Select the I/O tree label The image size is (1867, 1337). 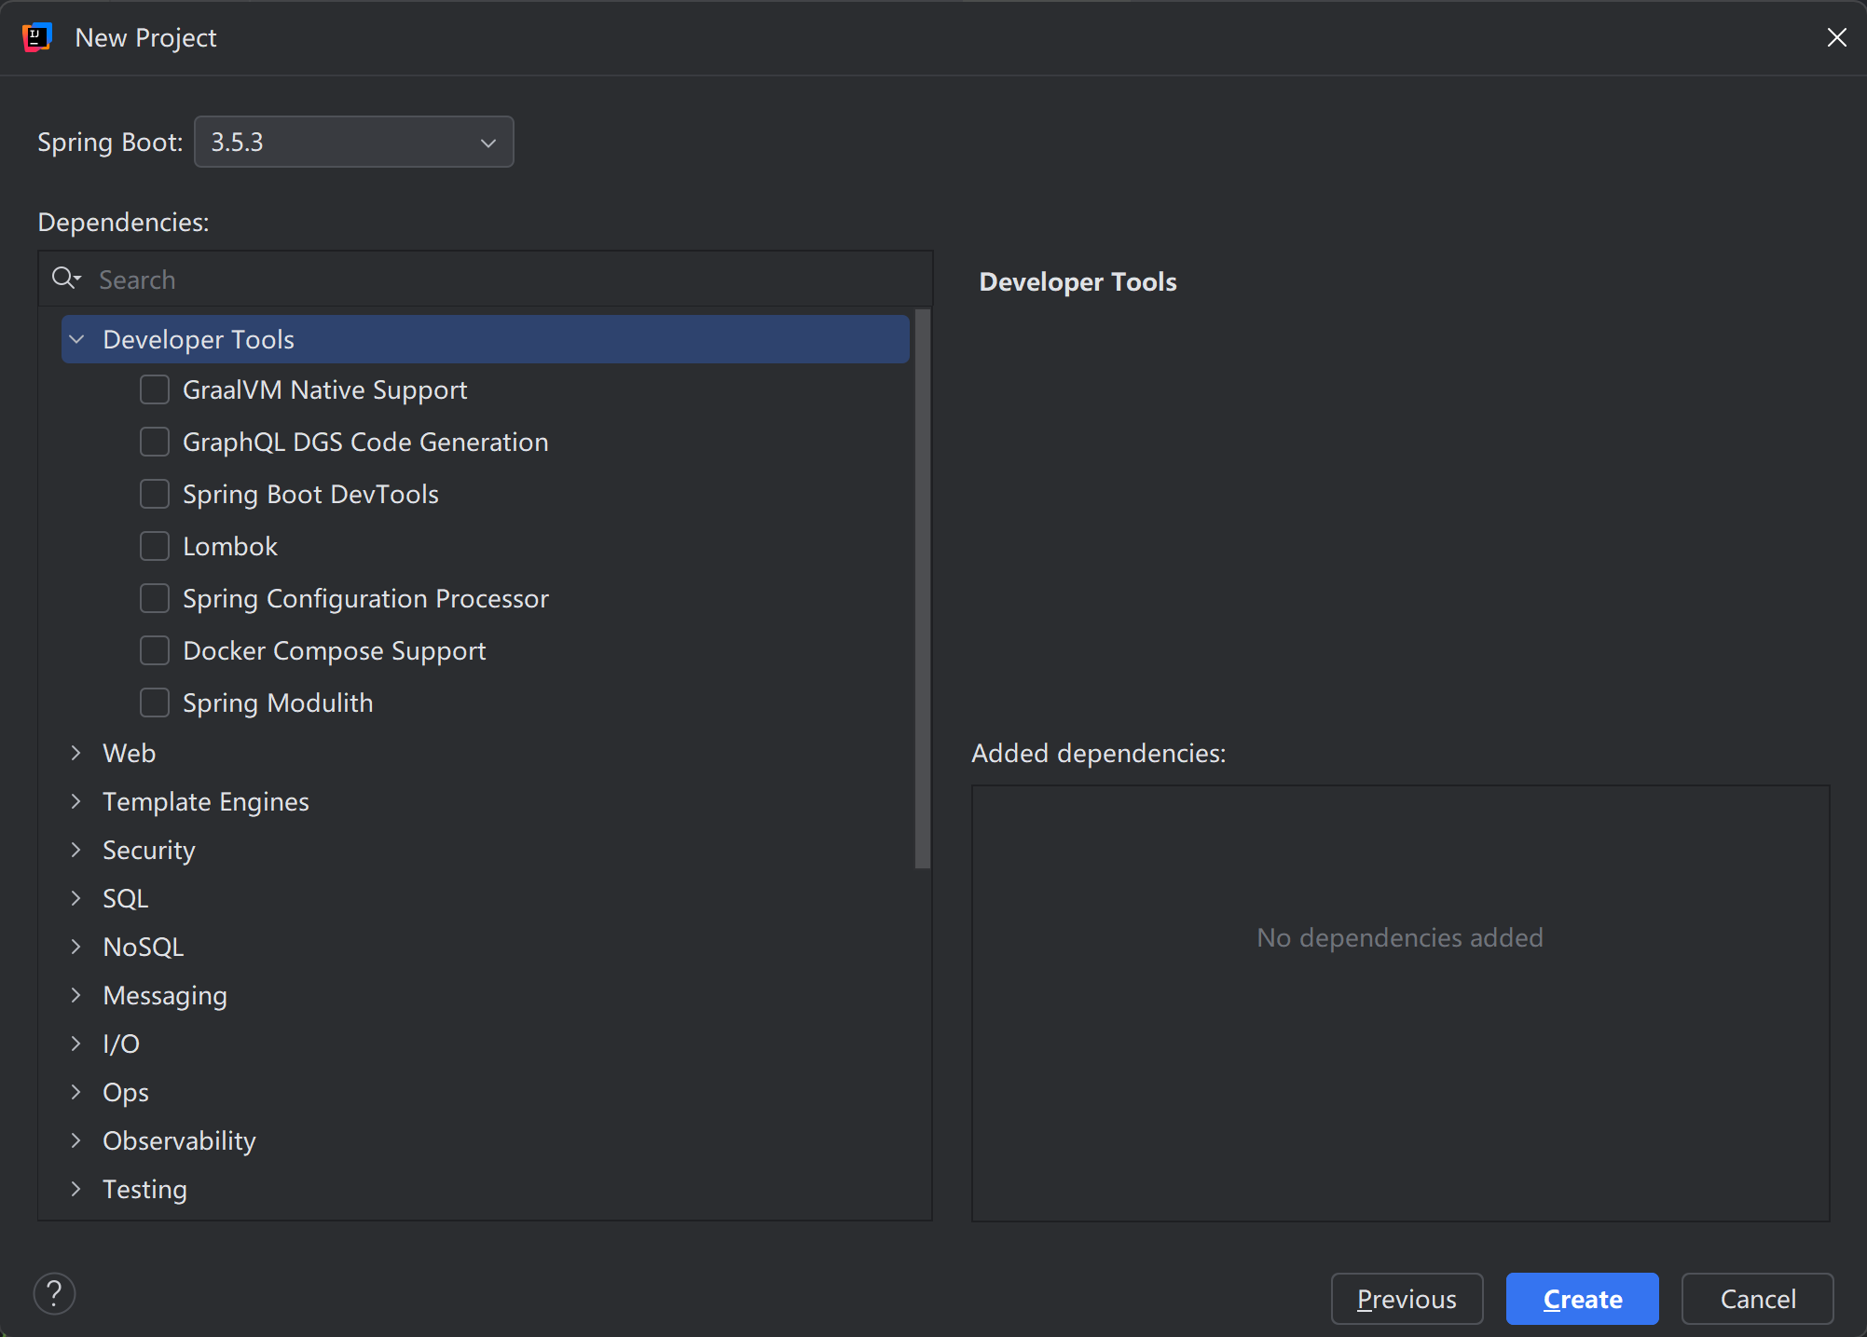(x=121, y=1044)
